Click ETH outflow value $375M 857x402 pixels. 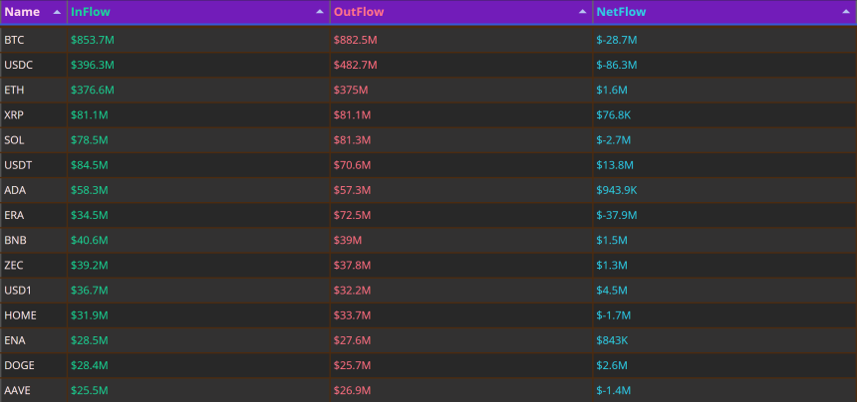pyautogui.click(x=351, y=90)
